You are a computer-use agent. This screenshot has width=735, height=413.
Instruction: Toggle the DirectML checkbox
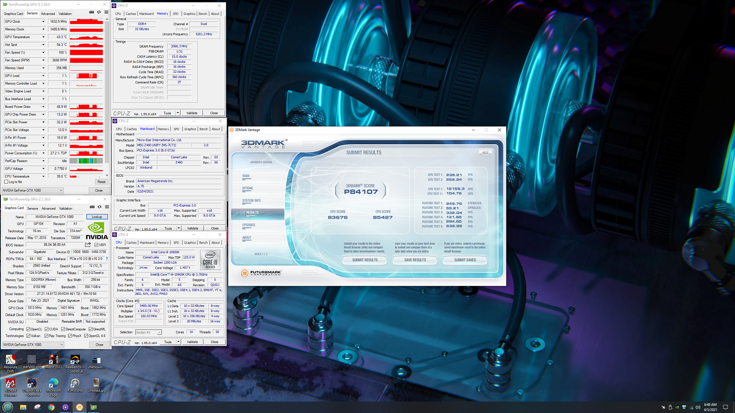click(90, 329)
